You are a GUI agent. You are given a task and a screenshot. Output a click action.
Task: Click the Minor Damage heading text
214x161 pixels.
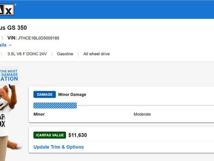pos(72,95)
